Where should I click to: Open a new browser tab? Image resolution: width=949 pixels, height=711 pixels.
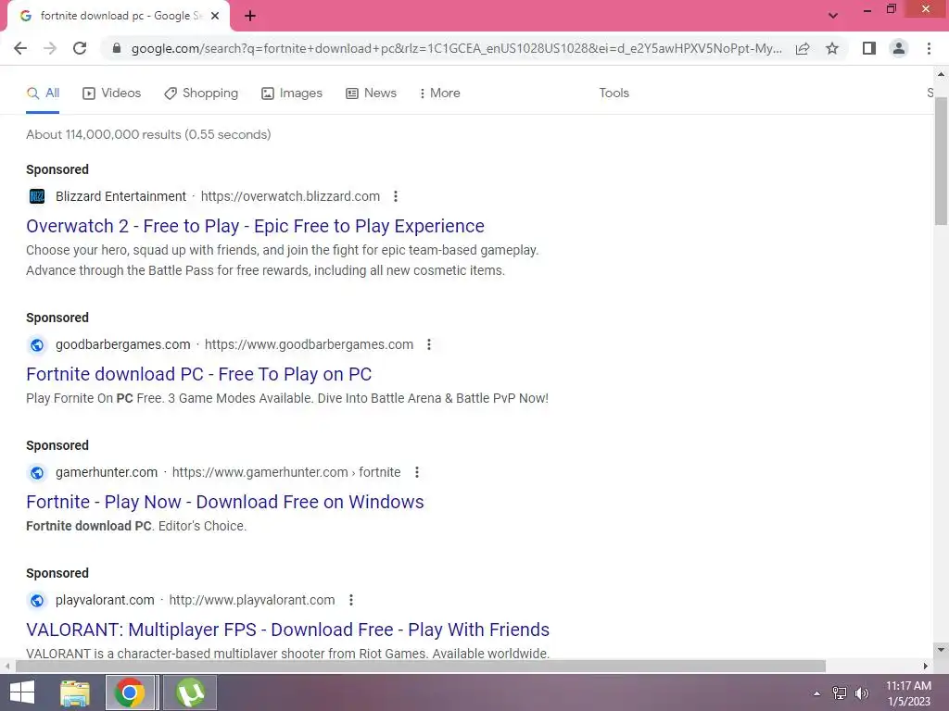click(250, 17)
